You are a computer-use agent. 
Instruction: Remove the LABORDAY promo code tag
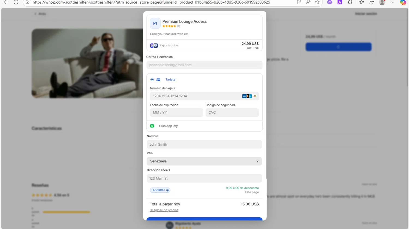click(x=167, y=190)
